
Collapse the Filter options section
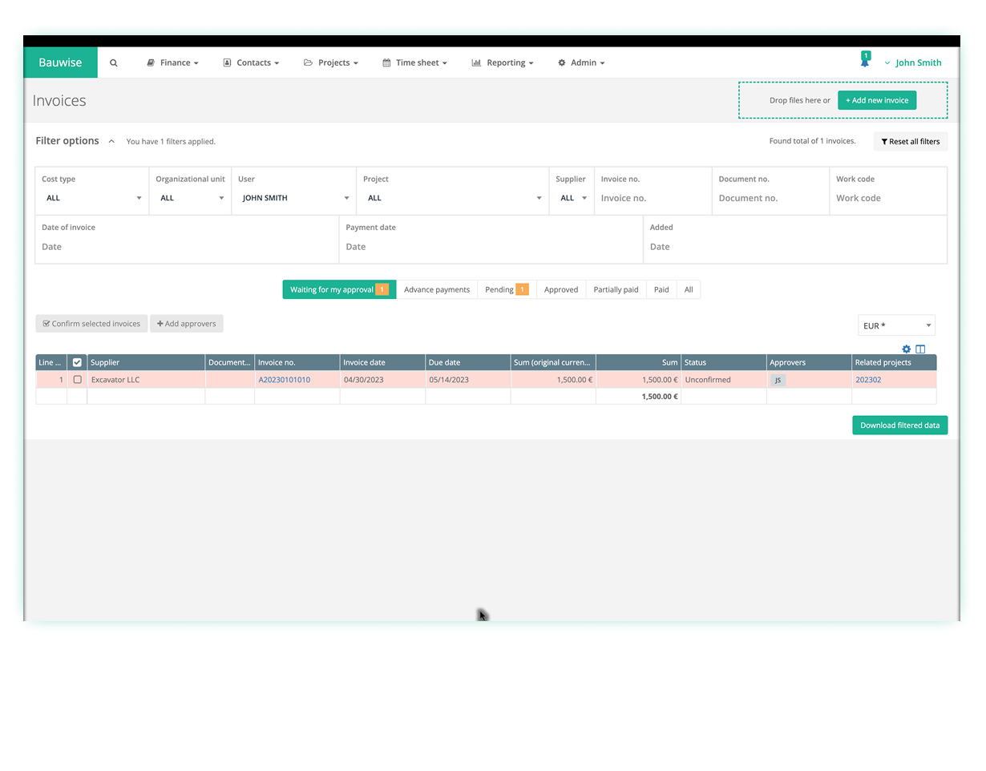(111, 140)
